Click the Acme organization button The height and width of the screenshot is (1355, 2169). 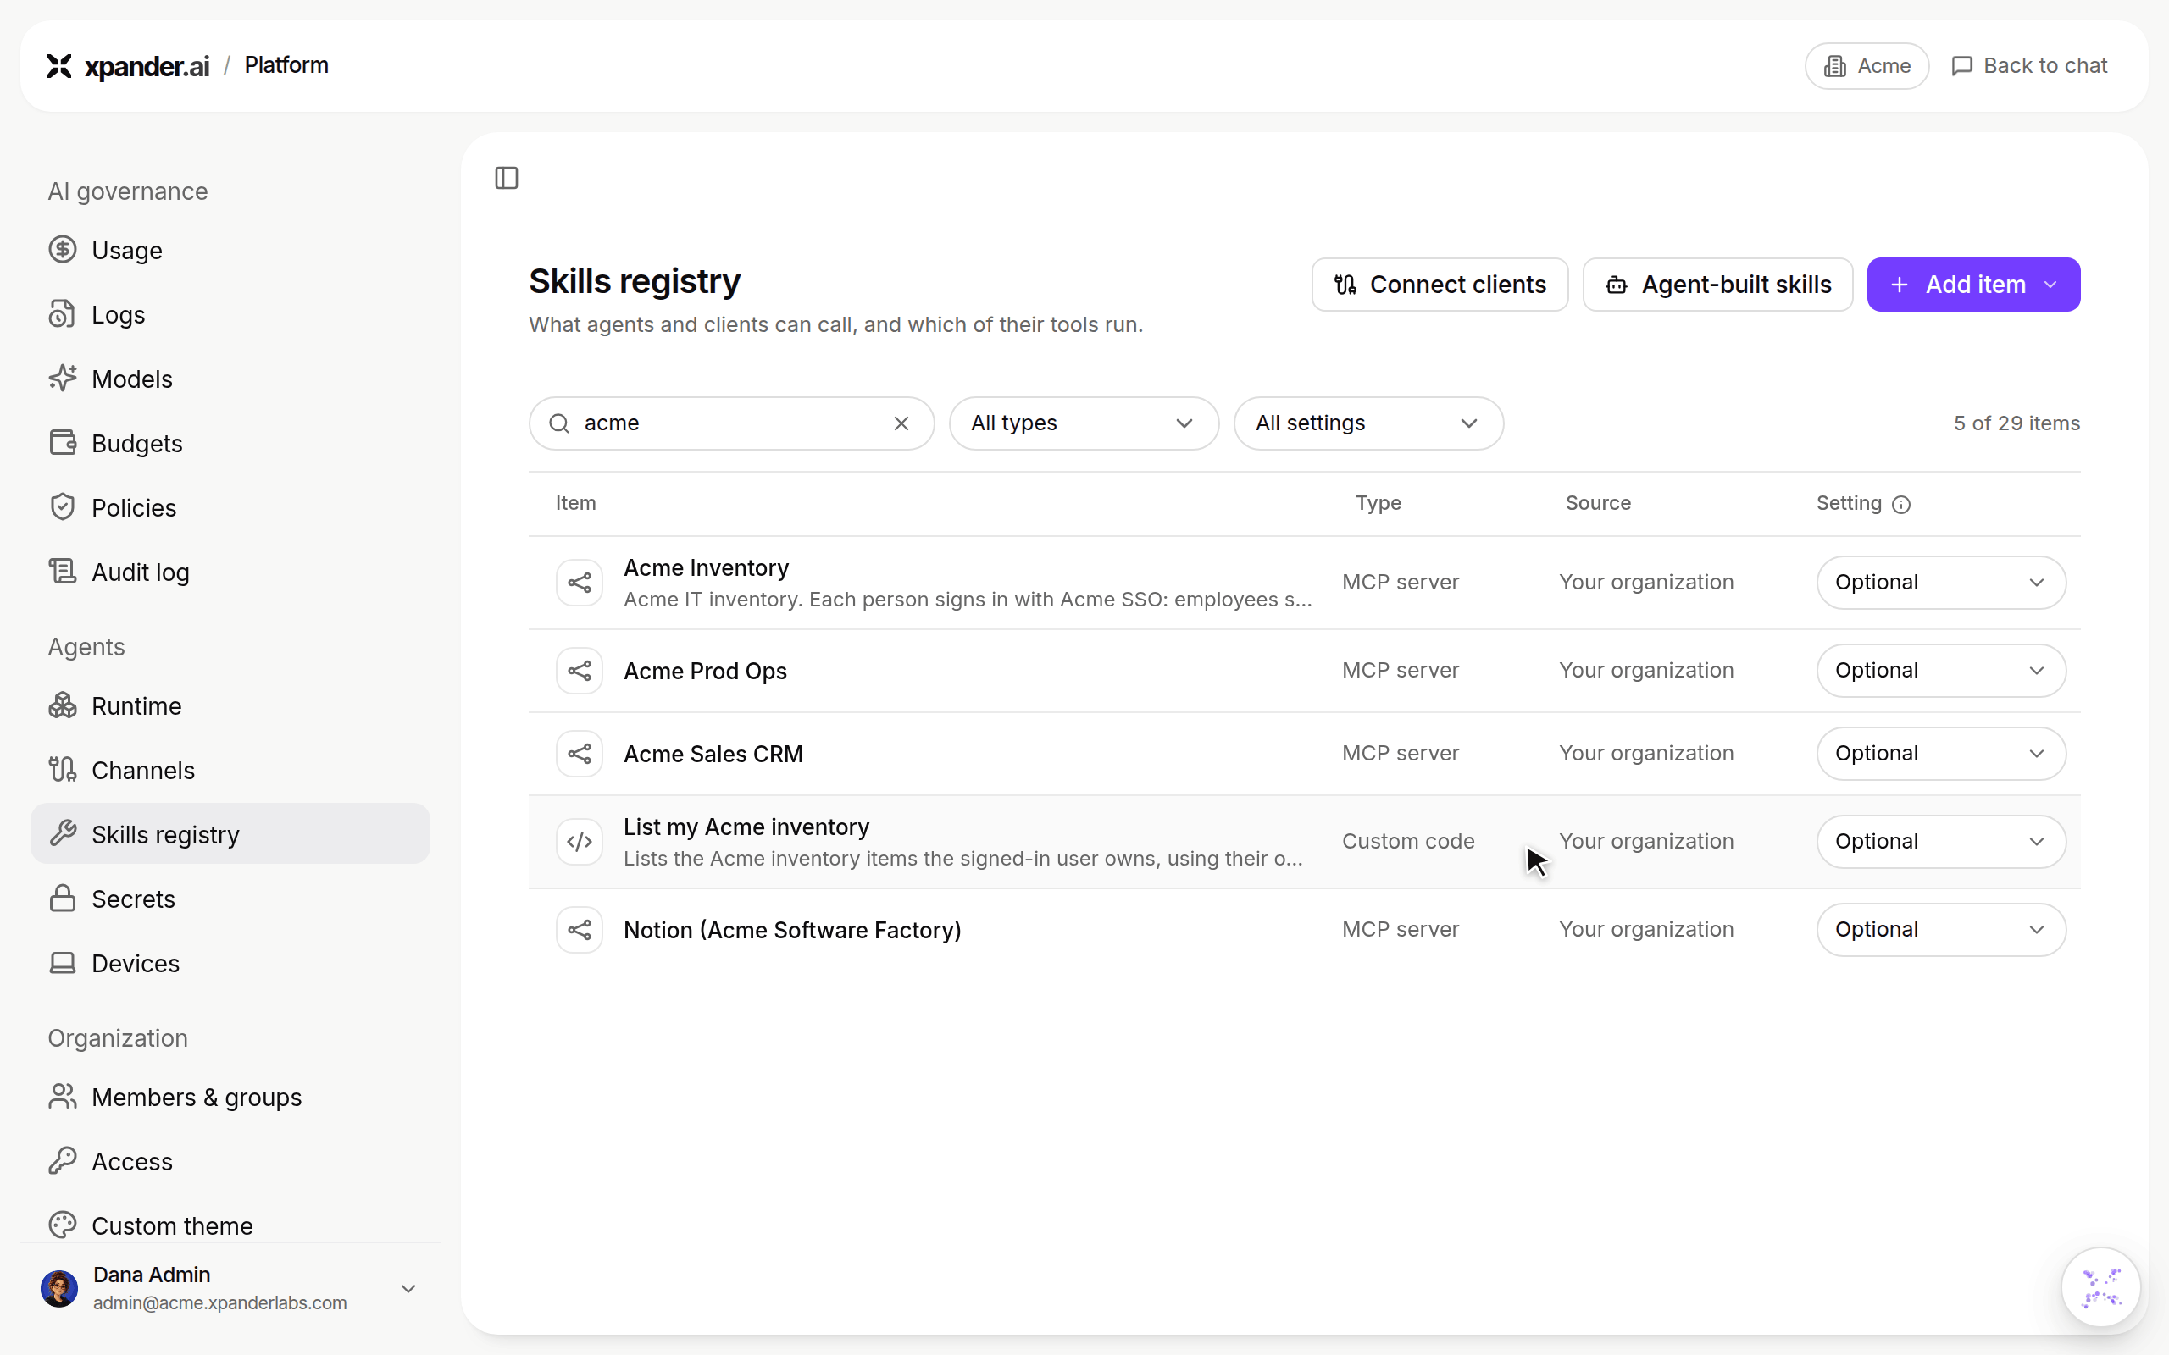[x=1866, y=65]
